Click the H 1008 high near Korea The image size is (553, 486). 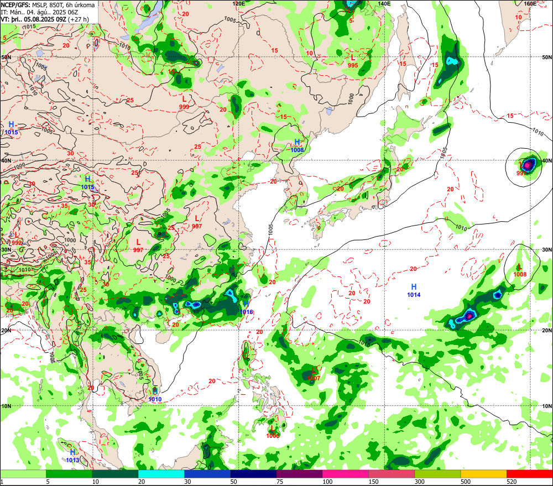(x=298, y=145)
